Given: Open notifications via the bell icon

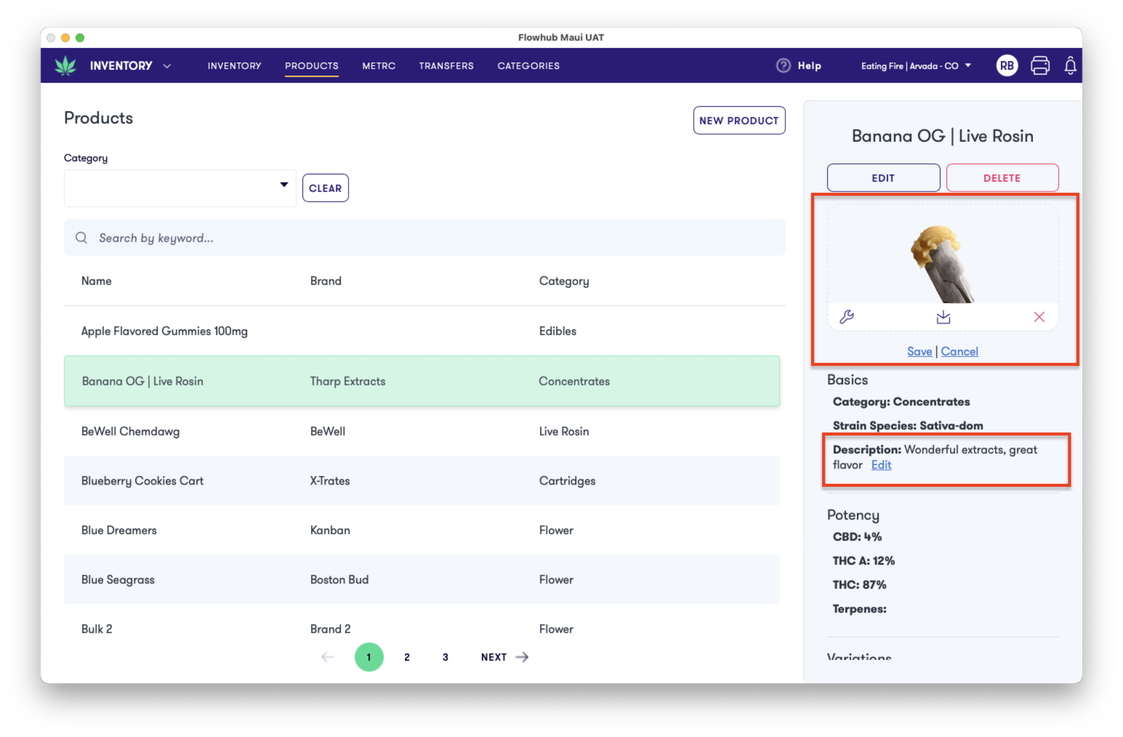Looking at the screenshot, I should click(x=1070, y=65).
